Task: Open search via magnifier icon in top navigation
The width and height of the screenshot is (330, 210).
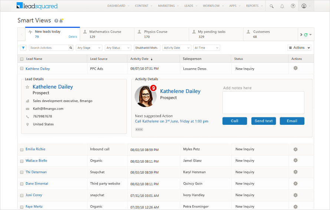Action: pyautogui.click(x=271, y=6)
